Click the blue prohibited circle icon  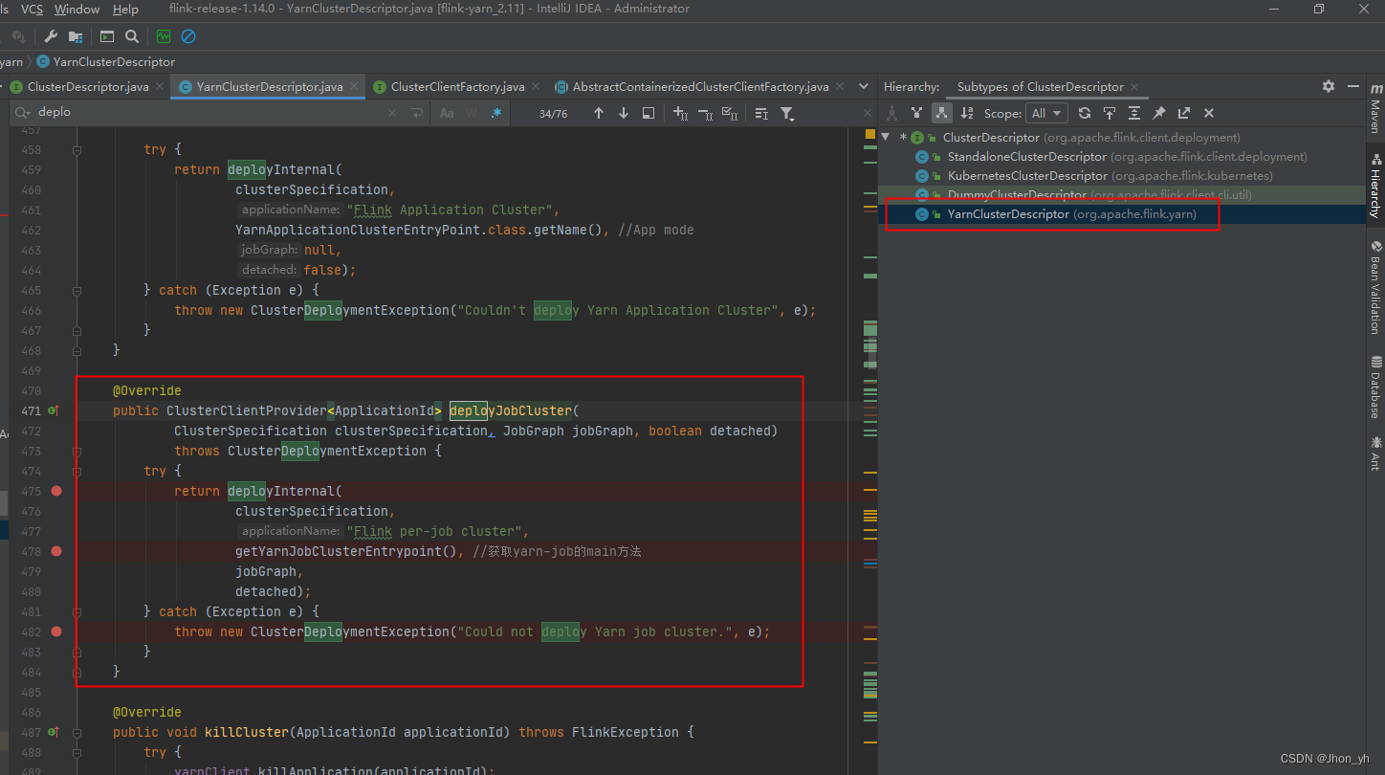(x=188, y=36)
